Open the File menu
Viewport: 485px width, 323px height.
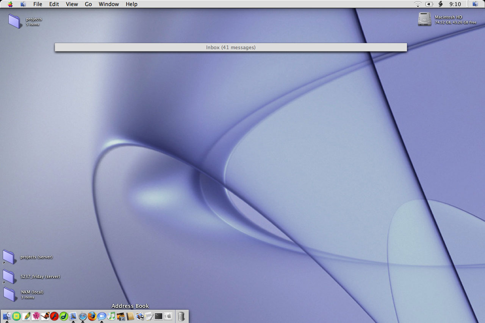click(x=38, y=4)
